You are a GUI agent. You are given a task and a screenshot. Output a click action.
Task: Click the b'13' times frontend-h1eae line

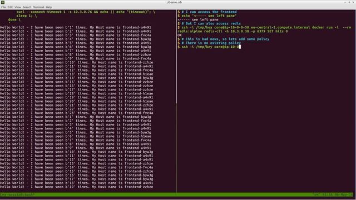(77, 74)
